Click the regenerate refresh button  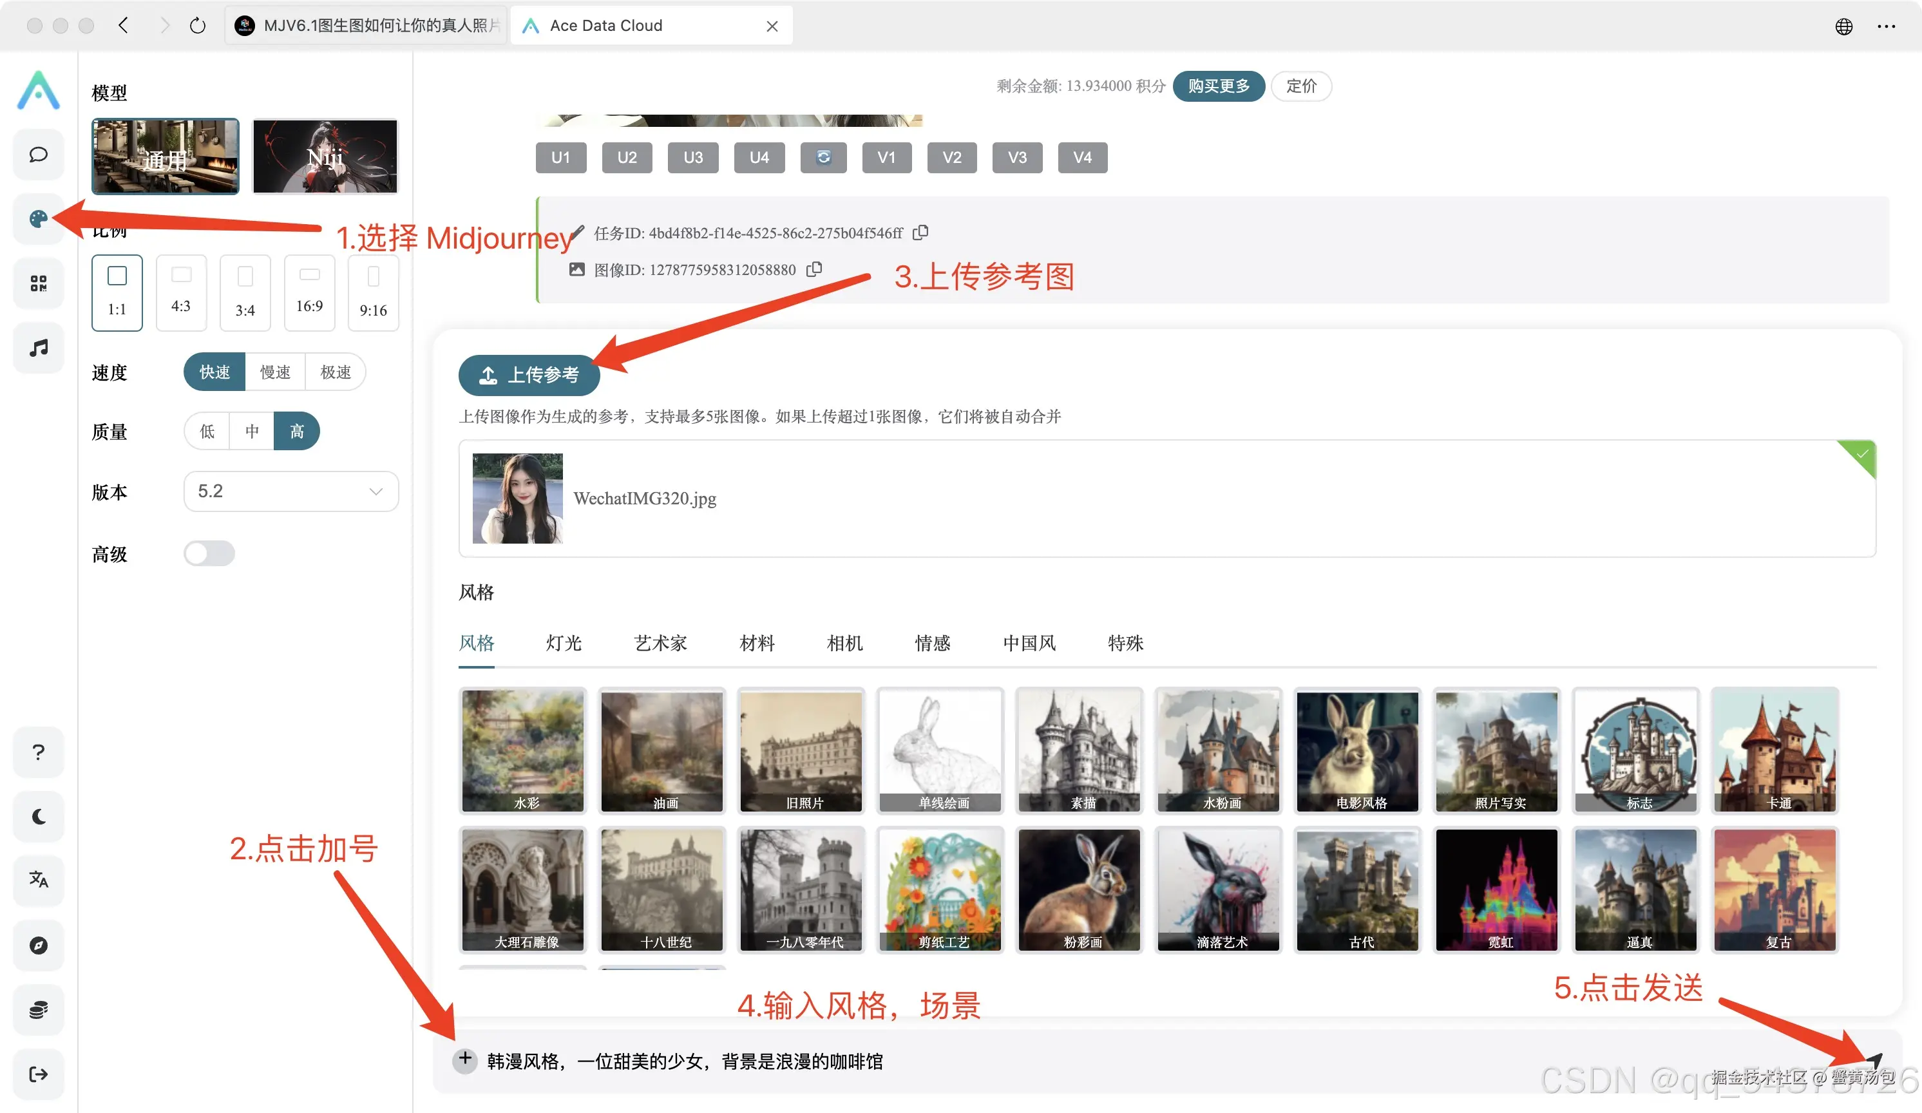(823, 157)
